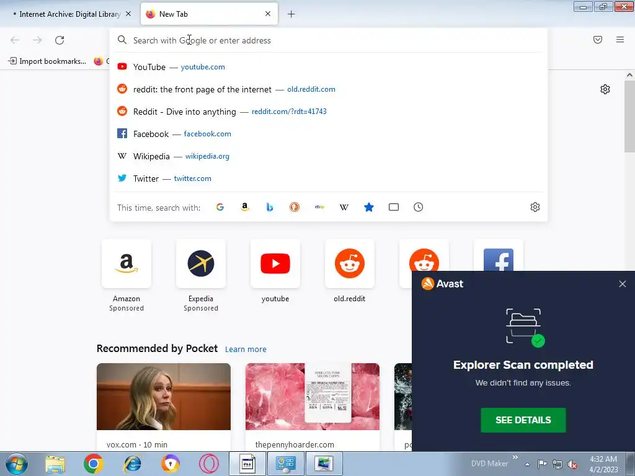Open Opera browser from the taskbar
635x476 pixels.
coord(209,464)
